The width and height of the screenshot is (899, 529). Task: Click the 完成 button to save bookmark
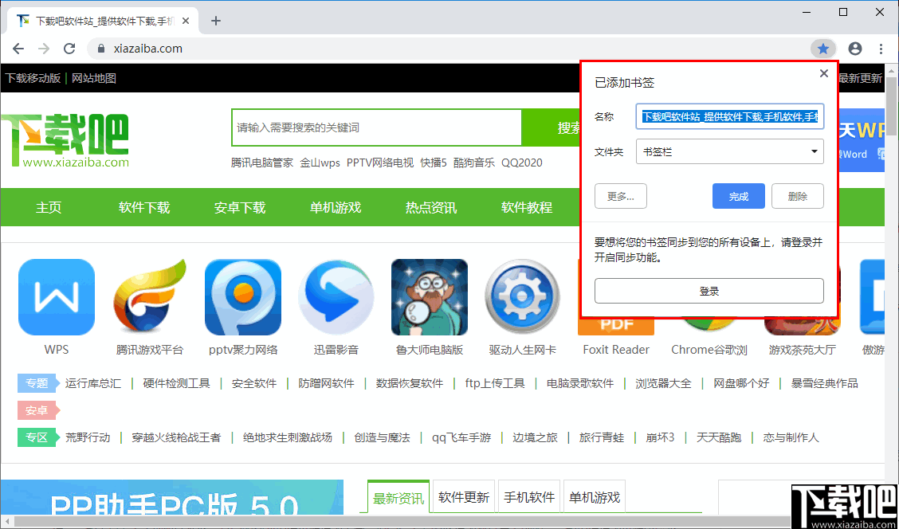tap(738, 196)
